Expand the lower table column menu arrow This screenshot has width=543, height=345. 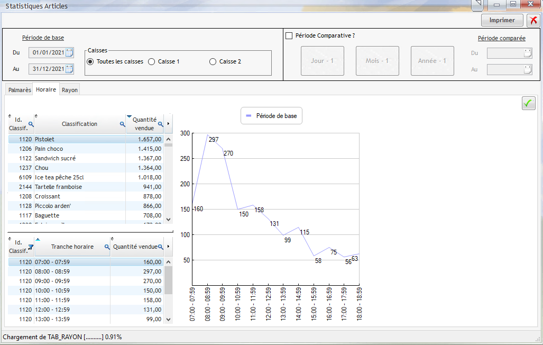[x=168, y=247]
